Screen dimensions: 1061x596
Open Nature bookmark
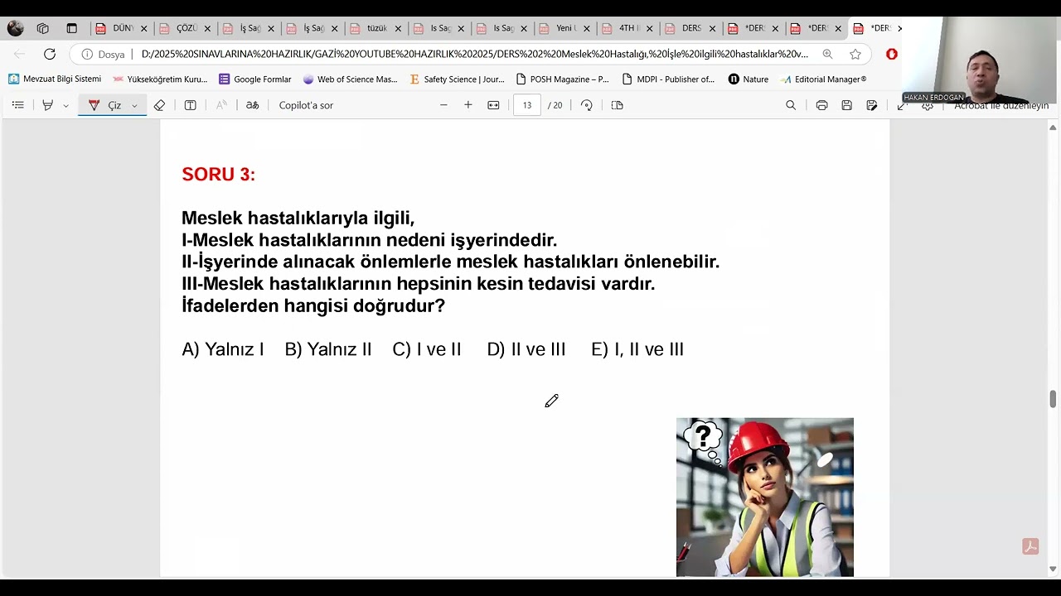pyautogui.click(x=749, y=79)
